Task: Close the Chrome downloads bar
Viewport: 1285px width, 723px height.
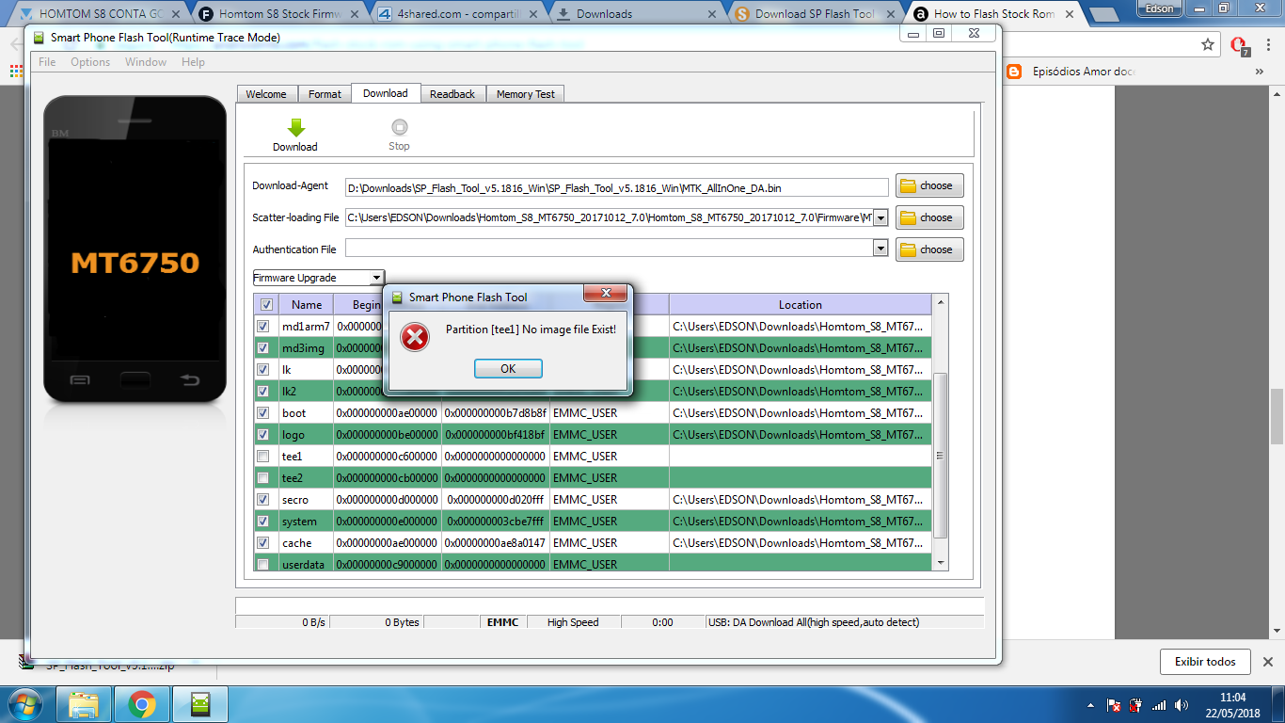Action: [1268, 662]
